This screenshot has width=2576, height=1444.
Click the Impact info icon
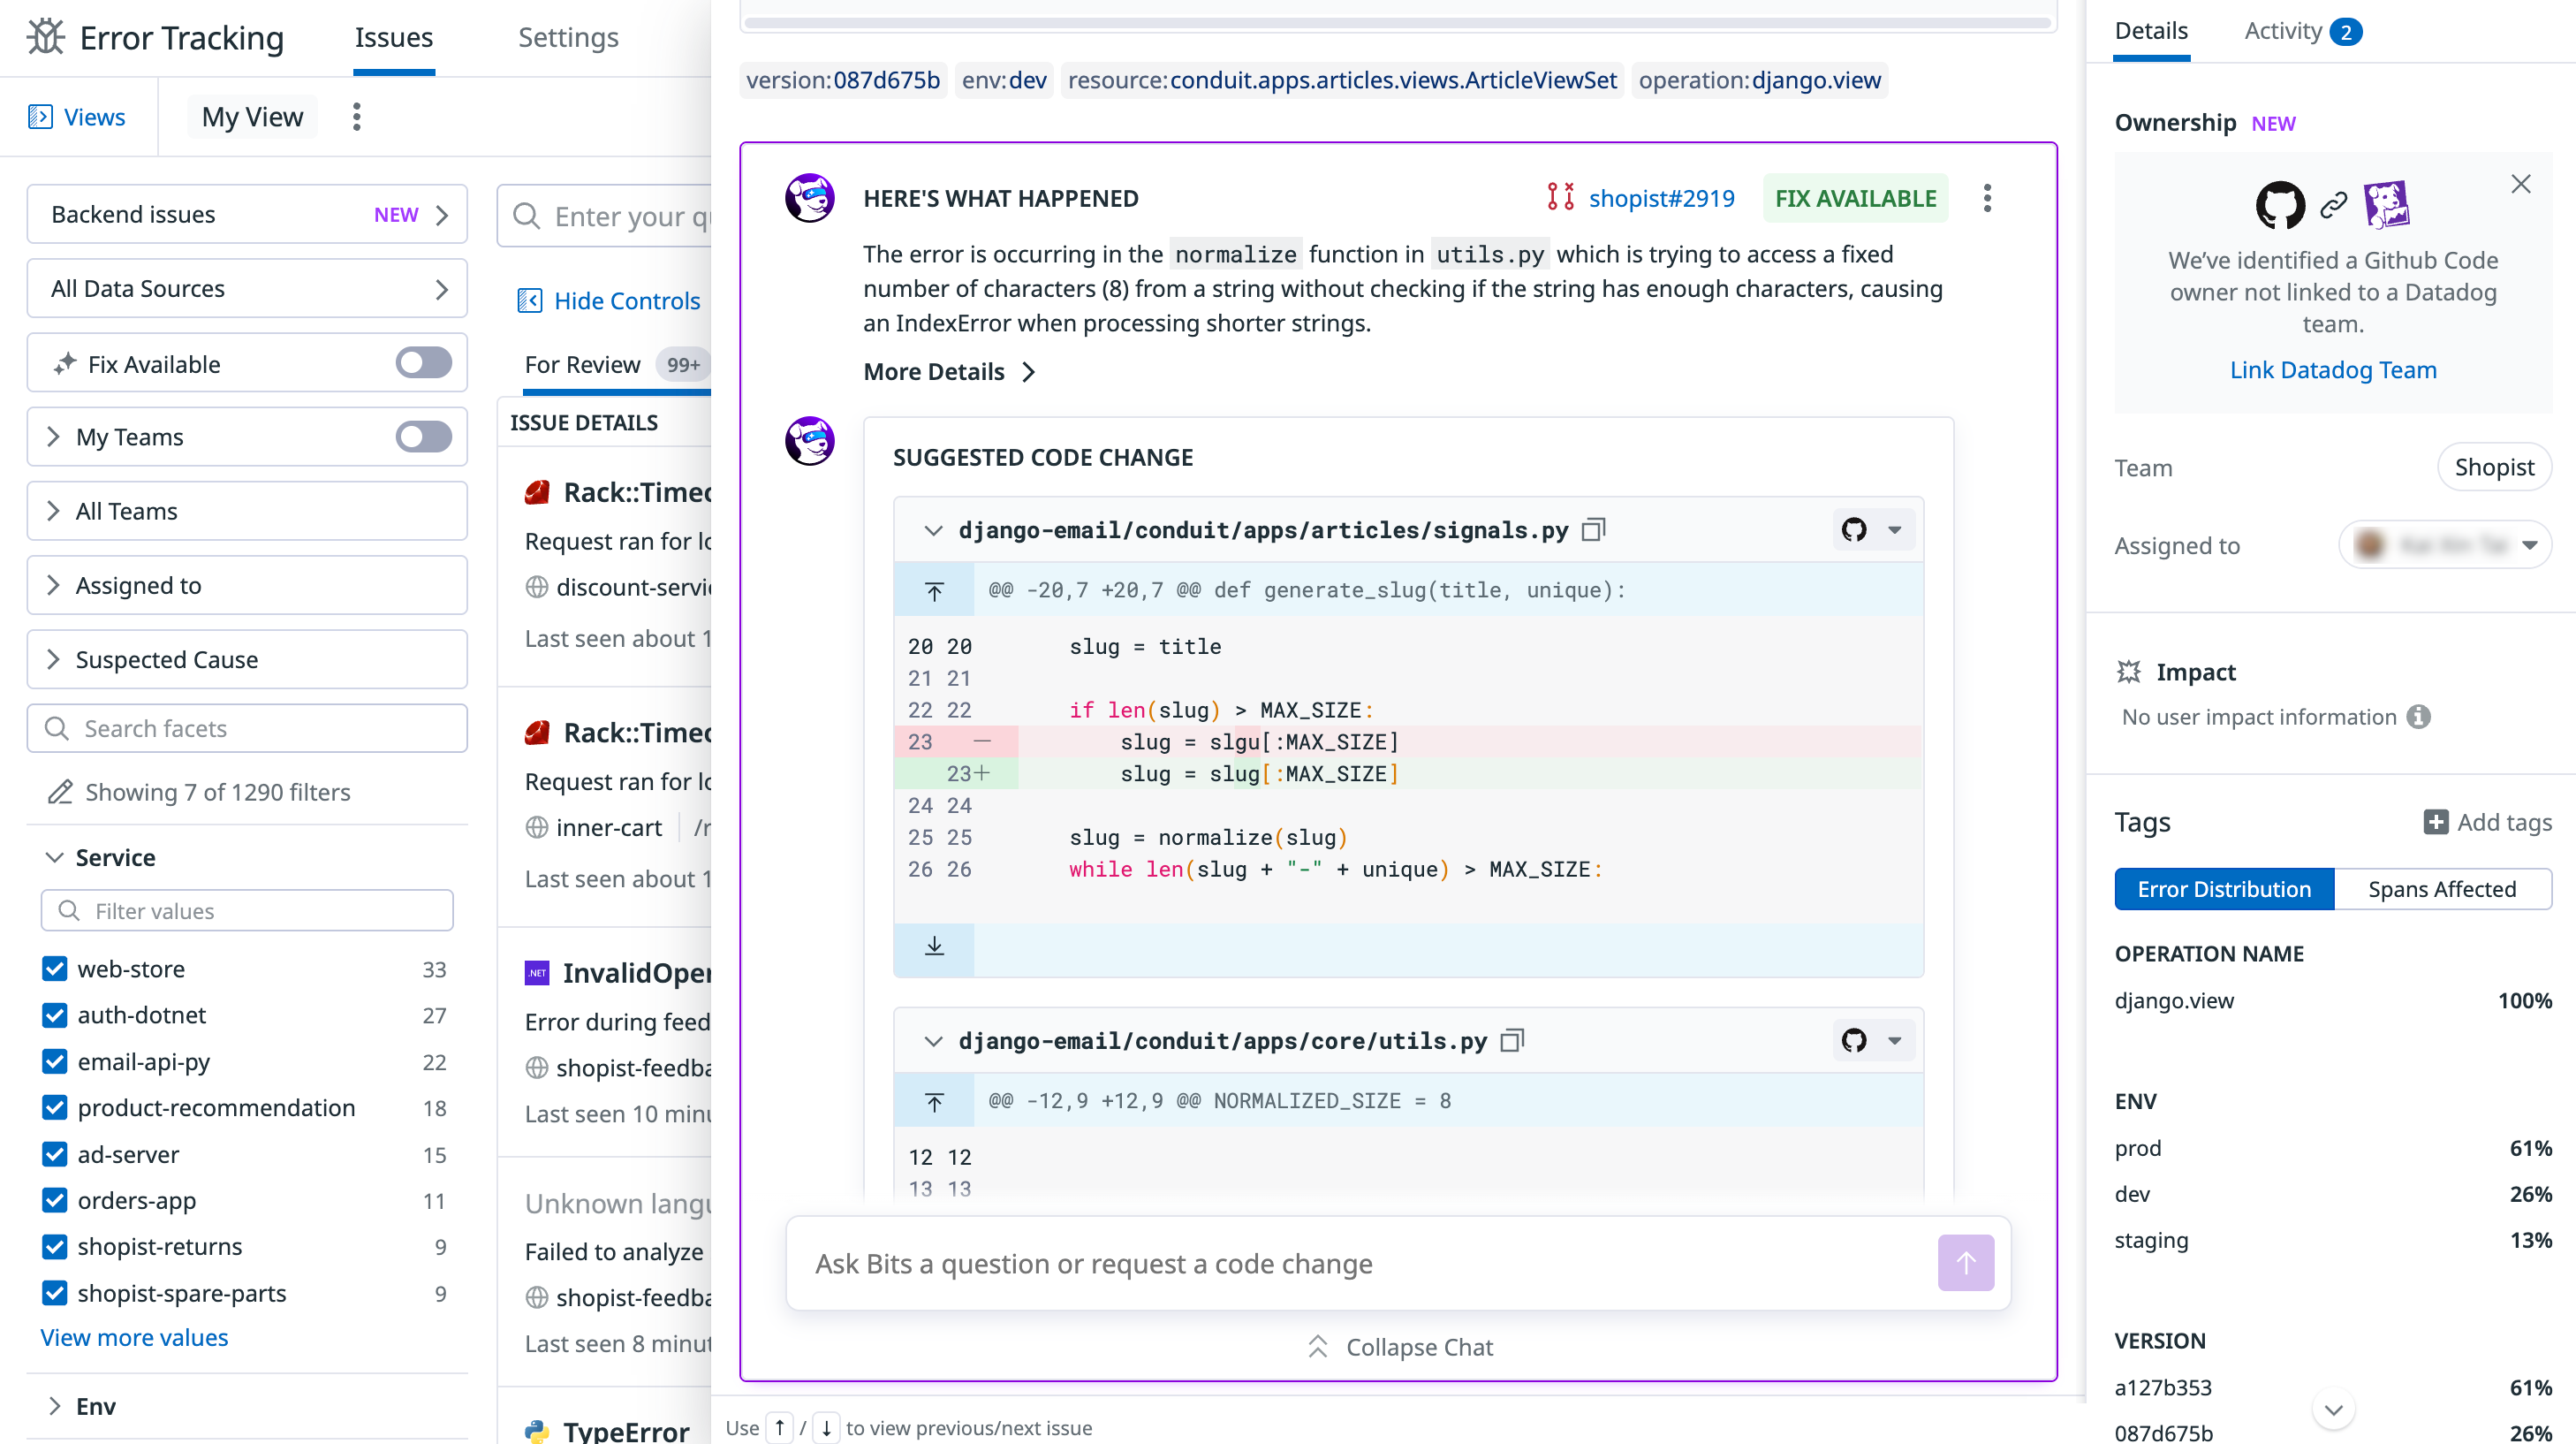click(2418, 717)
